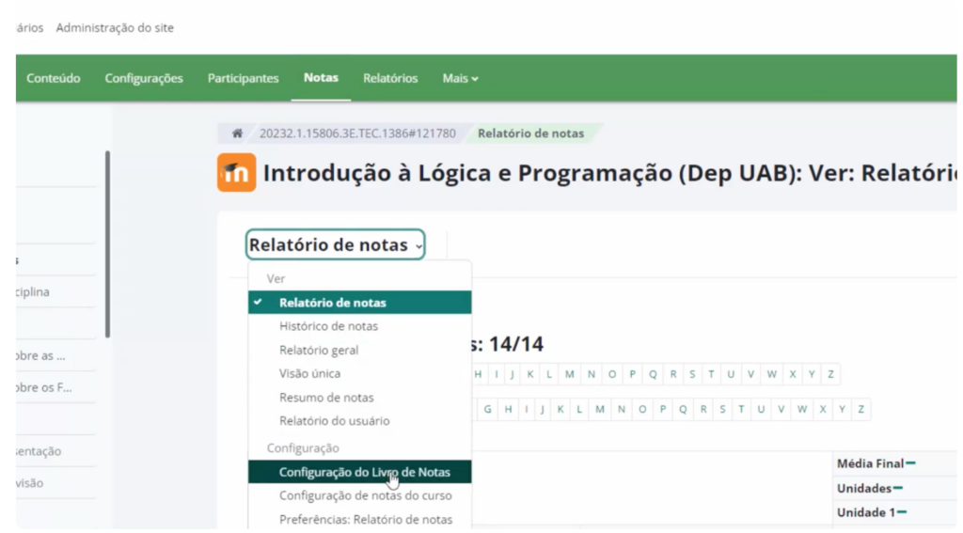Screen dimensions: 963x533
Task: Open Relatório do usuário
Action: [x=334, y=421]
